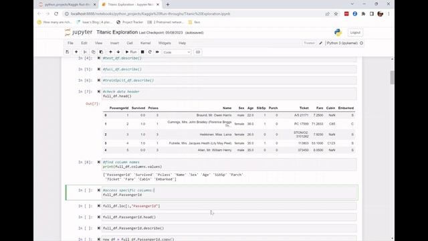
Task: Open the How many are rich bookmark
Action: click(x=55, y=22)
